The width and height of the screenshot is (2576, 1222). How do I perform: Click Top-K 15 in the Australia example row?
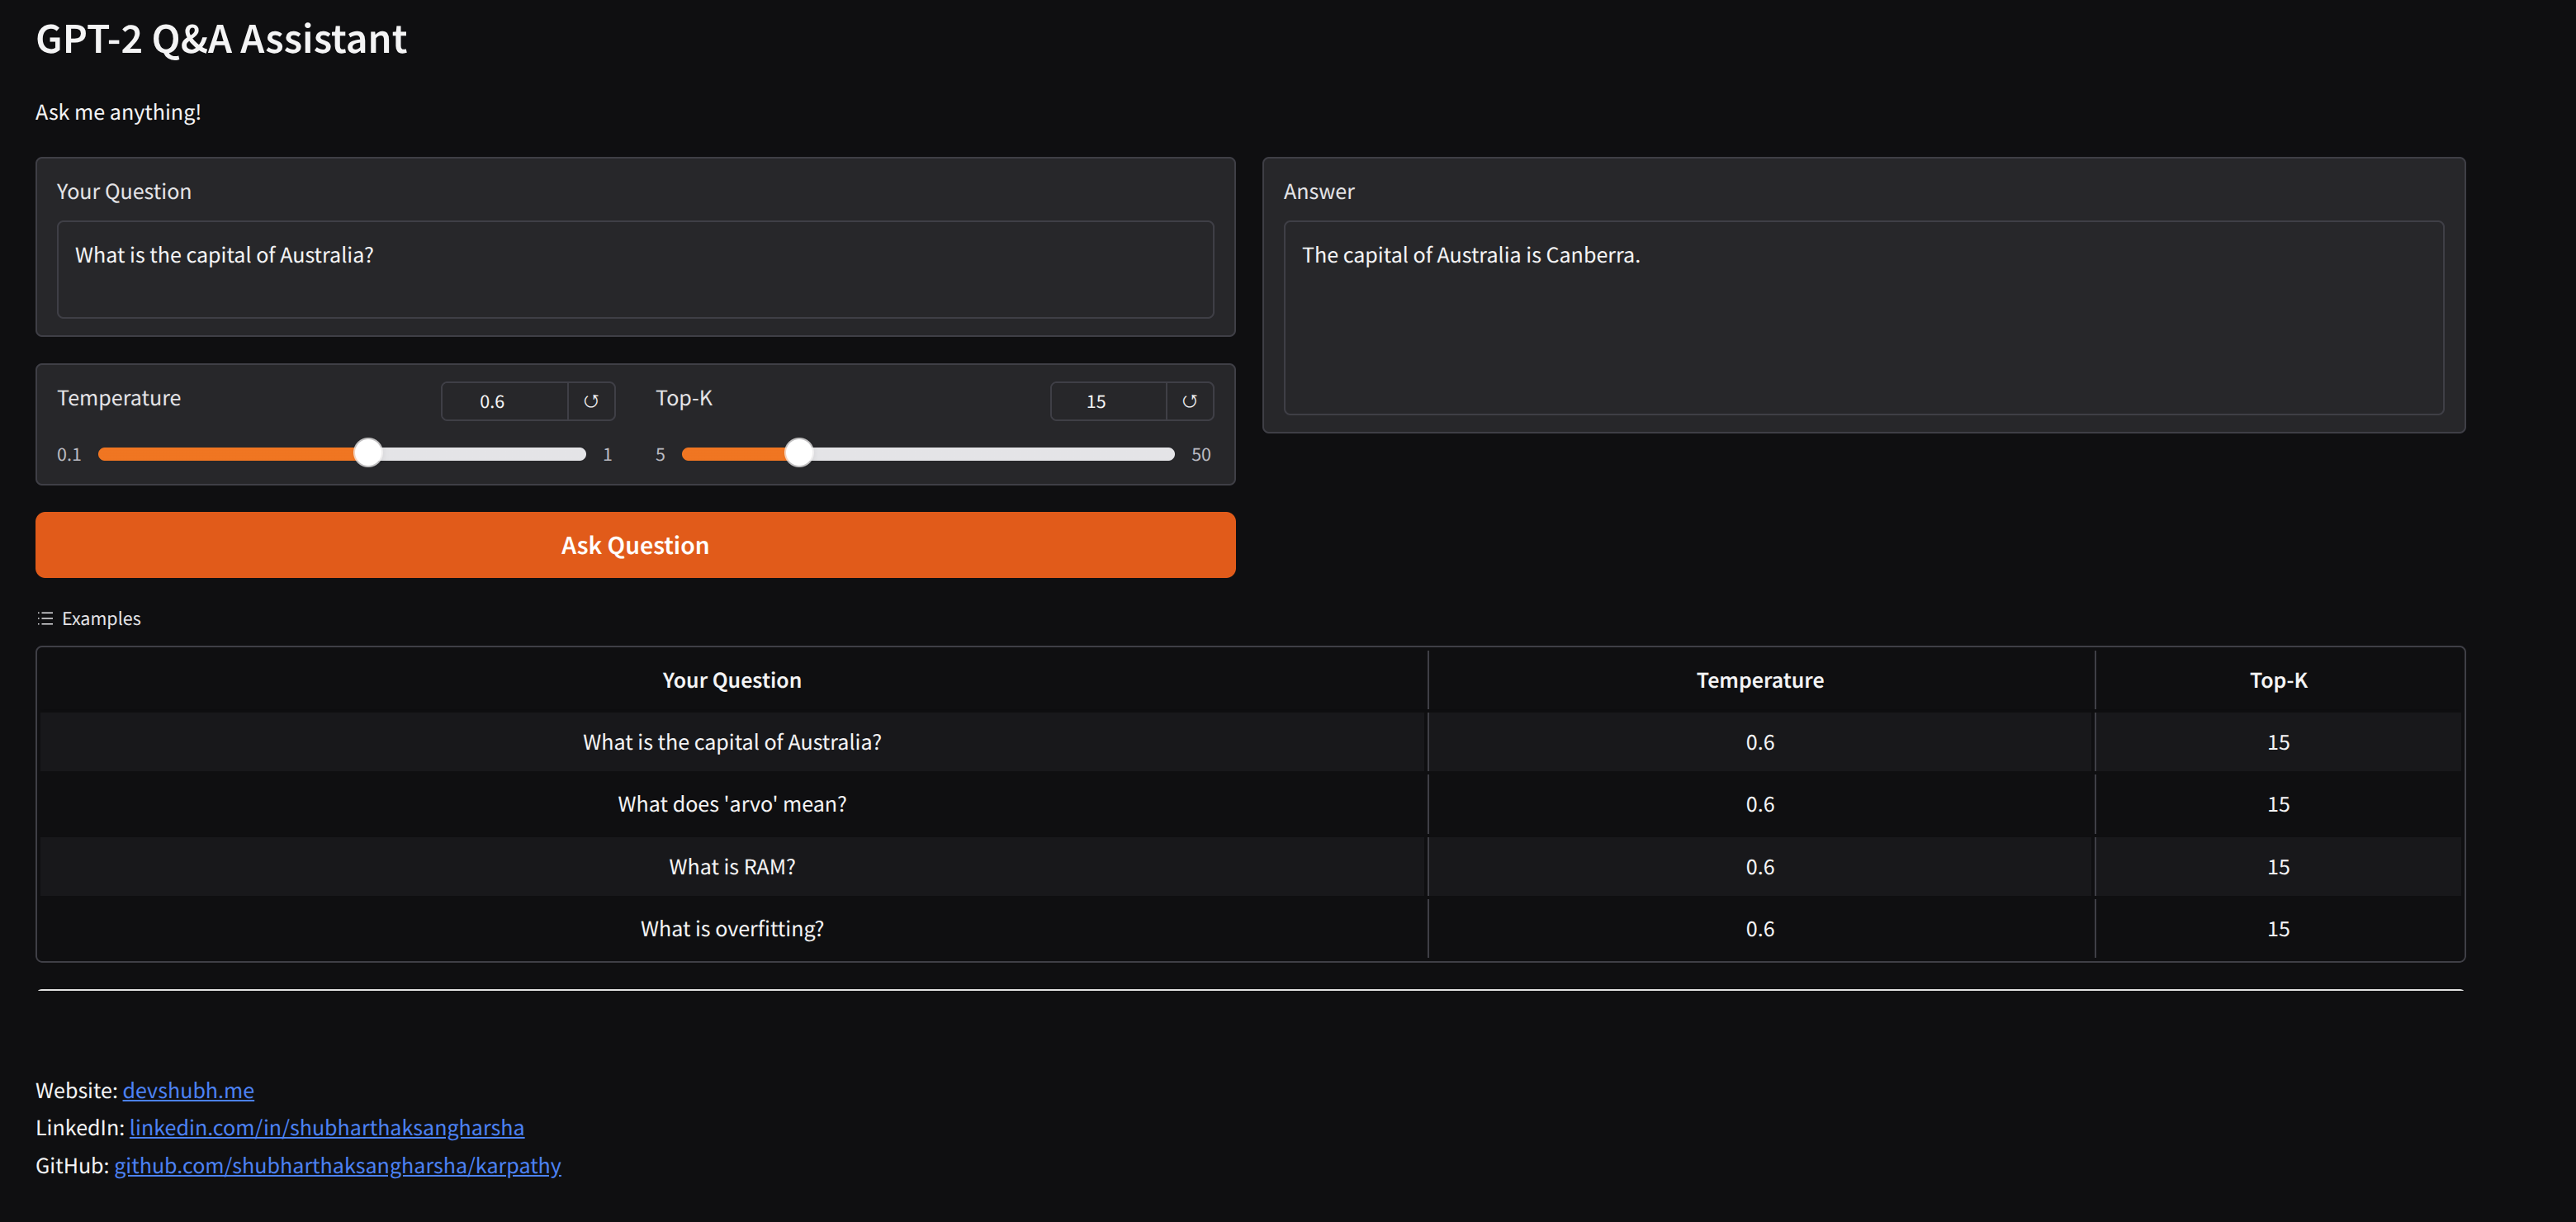[2278, 742]
